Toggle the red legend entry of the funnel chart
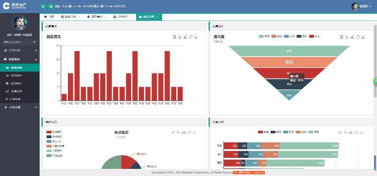Image resolution: width=377 pixels, height=176 pixels. [x=315, y=36]
